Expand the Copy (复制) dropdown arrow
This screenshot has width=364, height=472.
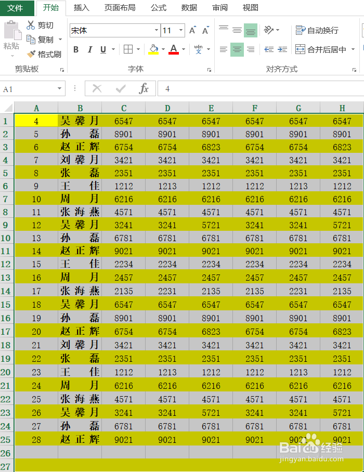tap(60, 40)
